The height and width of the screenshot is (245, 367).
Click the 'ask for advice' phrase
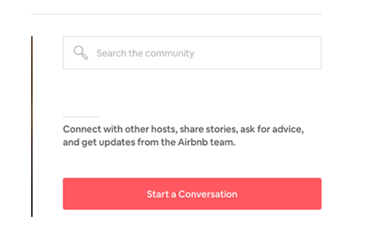click(272, 129)
